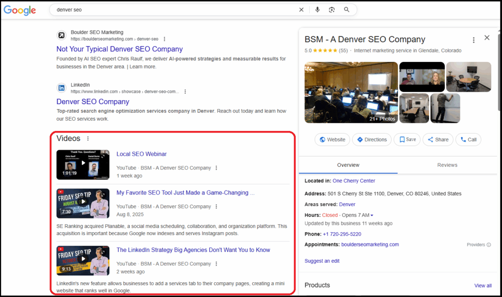This screenshot has height=297, width=502.
Task: Open more options for Boulder SEO Marketing result
Action: pyautogui.click(x=164, y=39)
